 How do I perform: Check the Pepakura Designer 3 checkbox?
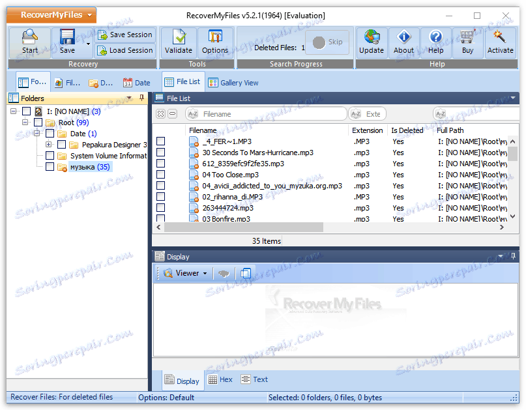(62, 144)
